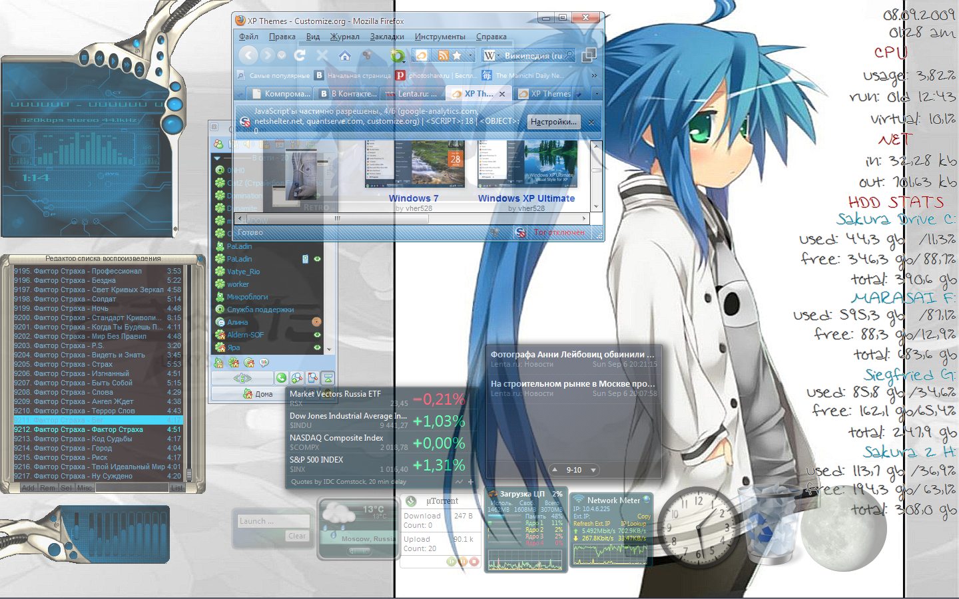Toggle visibility eye for Aldern-SOF contact
The height and width of the screenshot is (599, 959).
(317, 335)
